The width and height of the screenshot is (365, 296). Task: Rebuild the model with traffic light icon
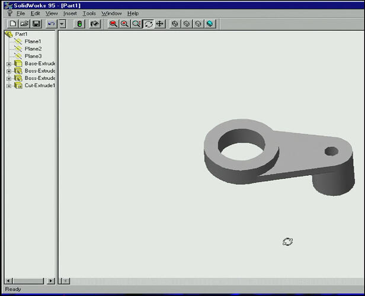(79, 24)
